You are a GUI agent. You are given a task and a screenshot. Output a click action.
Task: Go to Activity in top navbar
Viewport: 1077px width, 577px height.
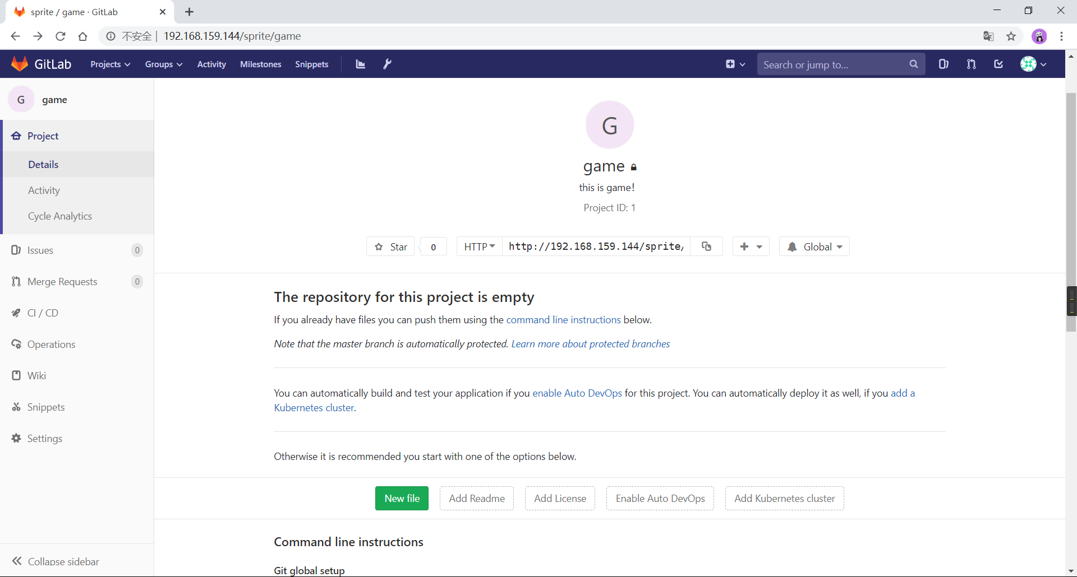(211, 64)
